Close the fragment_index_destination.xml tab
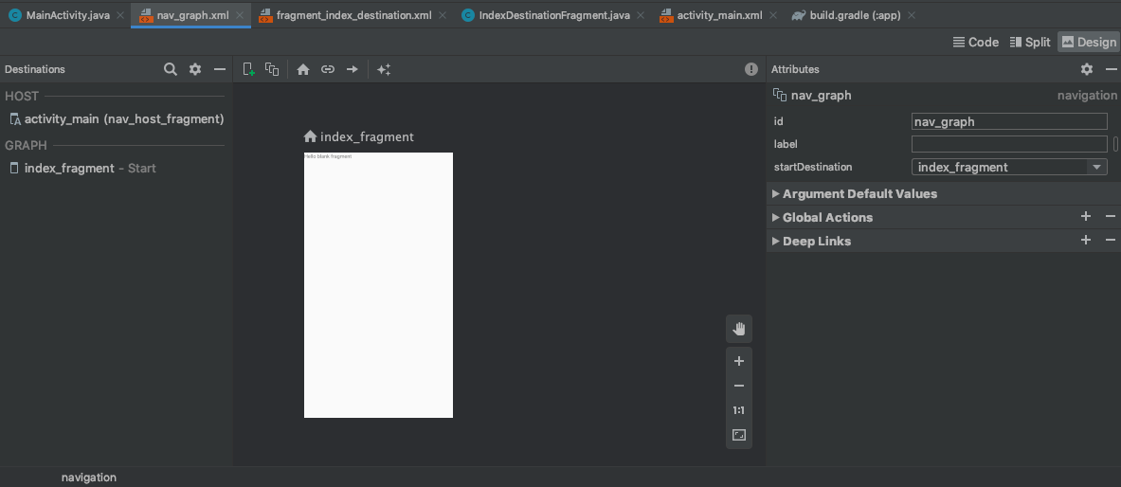Viewport: 1121px width, 487px height. pyautogui.click(x=443, y=15)
